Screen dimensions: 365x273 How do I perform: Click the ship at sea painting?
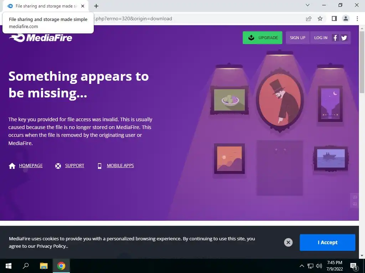tap(331, 159)
